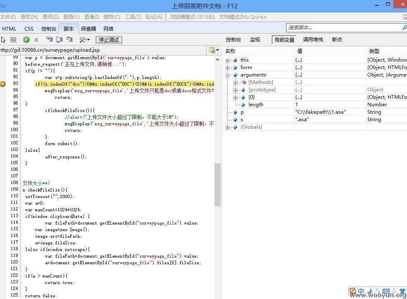Open the 查看(V) menu
This screenshot has height=299, width=407.
click(71, 17)
